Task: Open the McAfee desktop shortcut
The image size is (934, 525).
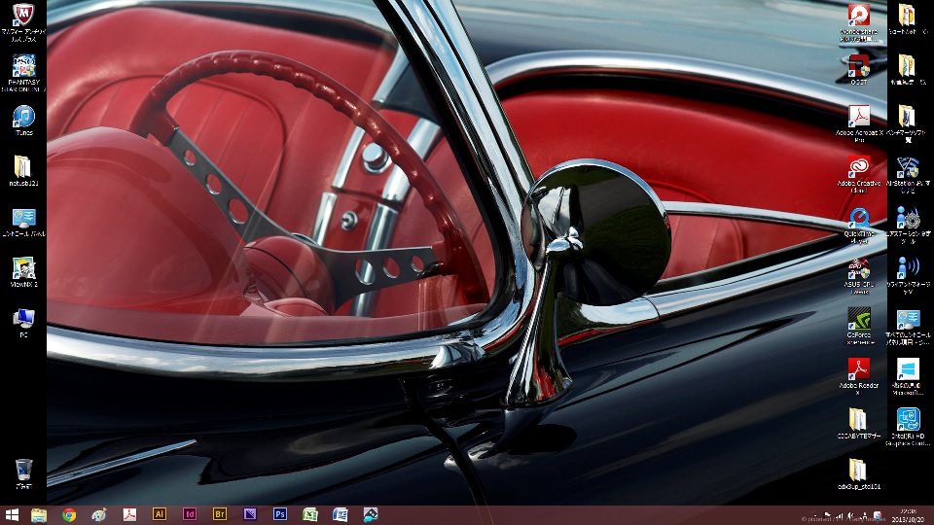Action: pos(23,16)
